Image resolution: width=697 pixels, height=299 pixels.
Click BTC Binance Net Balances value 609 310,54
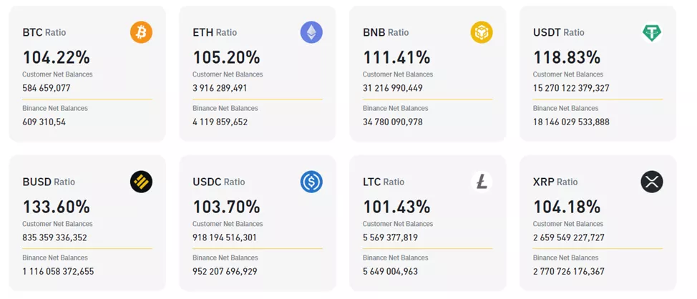(x=44, y=122)
